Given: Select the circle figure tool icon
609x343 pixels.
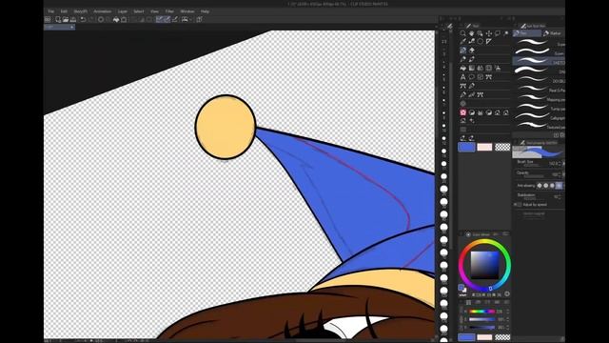Looking at the screenshot, I should coord(480,41).
